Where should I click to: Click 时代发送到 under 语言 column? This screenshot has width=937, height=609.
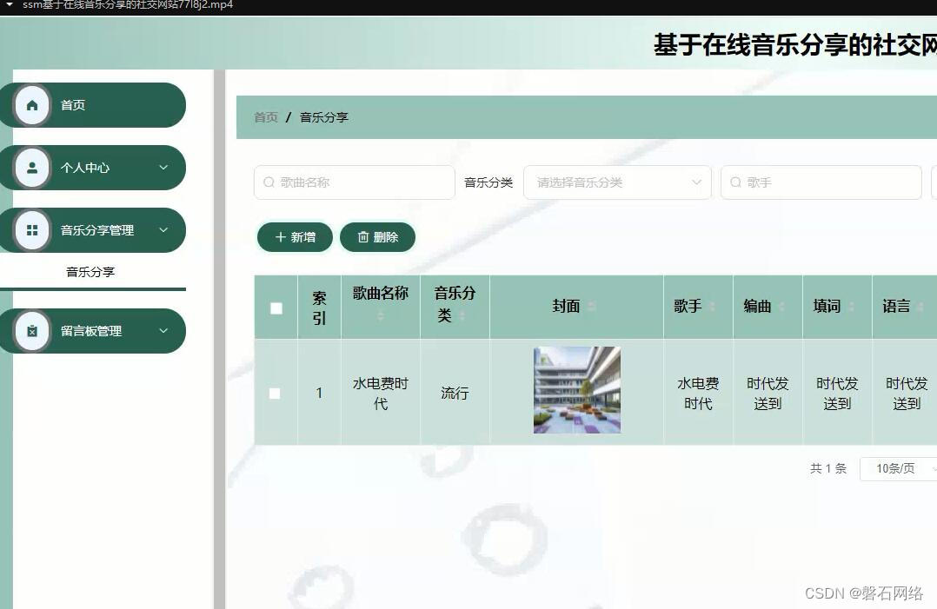(x=907, y=394)
